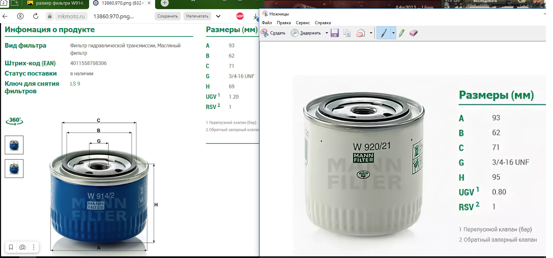
Task: Open the 360° view icon
Action: point(14,121)
